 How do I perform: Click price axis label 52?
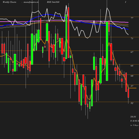click(132, 103)
